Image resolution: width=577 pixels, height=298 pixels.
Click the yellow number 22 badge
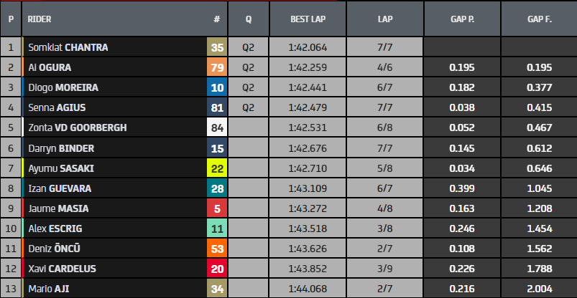217,168
